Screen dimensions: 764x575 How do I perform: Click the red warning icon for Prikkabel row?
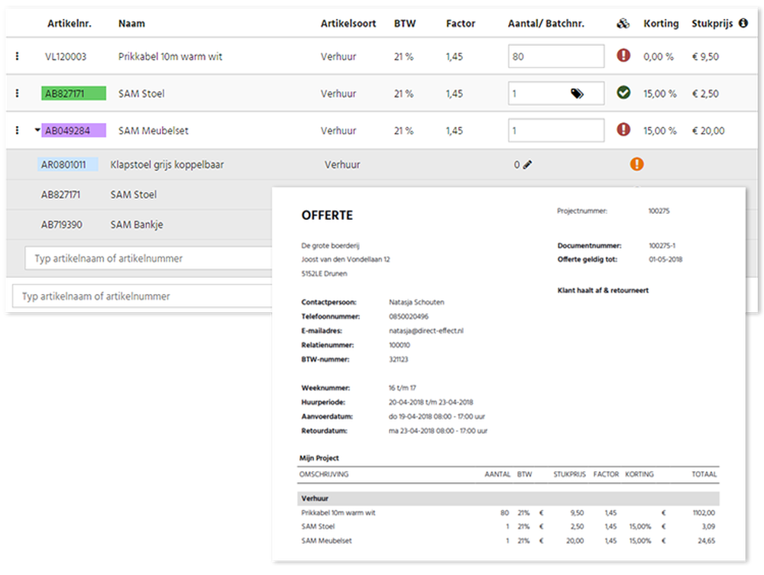pos(623,56)
